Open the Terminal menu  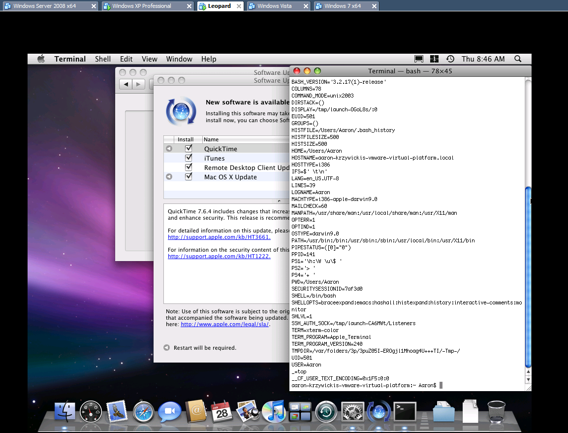click(x=70, y=59)
